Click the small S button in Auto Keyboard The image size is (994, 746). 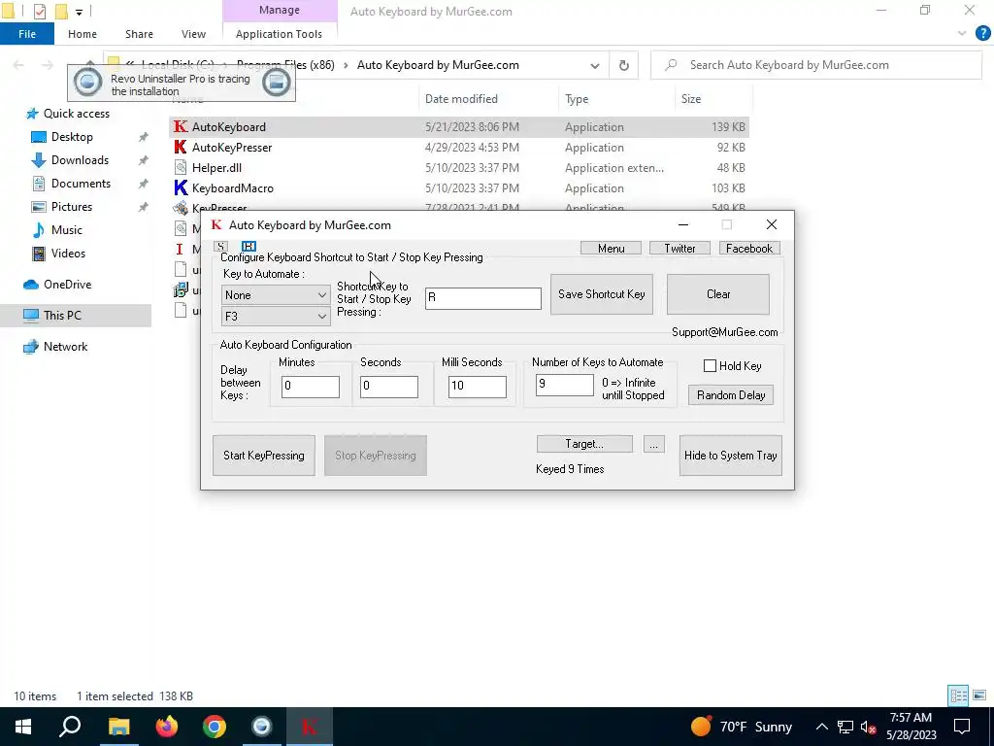(x=220, y=246)
